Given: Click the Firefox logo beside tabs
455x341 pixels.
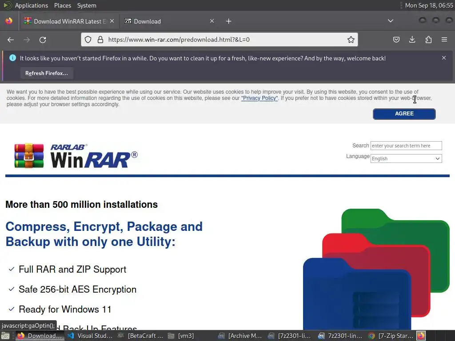Looking at the screenshot, I should click(9, 21).
